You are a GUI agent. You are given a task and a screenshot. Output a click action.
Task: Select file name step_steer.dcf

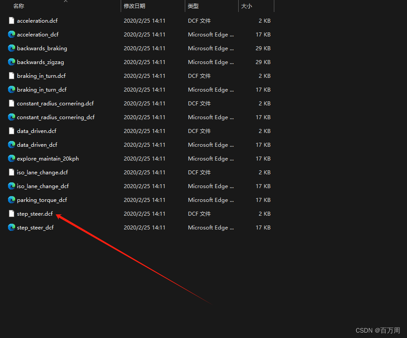[x=35, y=214]
